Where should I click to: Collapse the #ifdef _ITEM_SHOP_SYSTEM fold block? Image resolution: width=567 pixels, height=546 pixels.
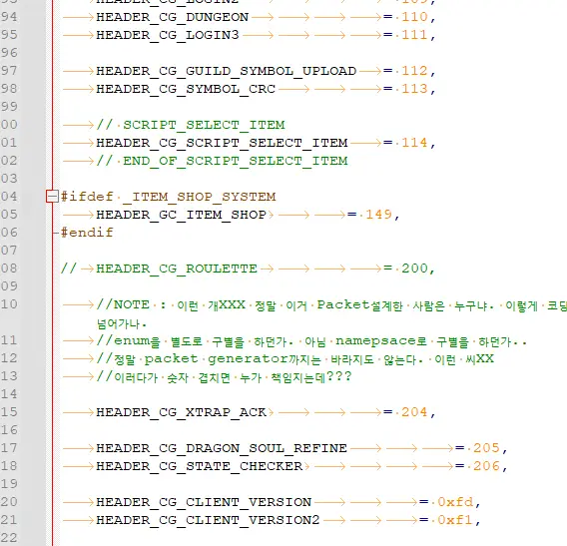point(52,197)
